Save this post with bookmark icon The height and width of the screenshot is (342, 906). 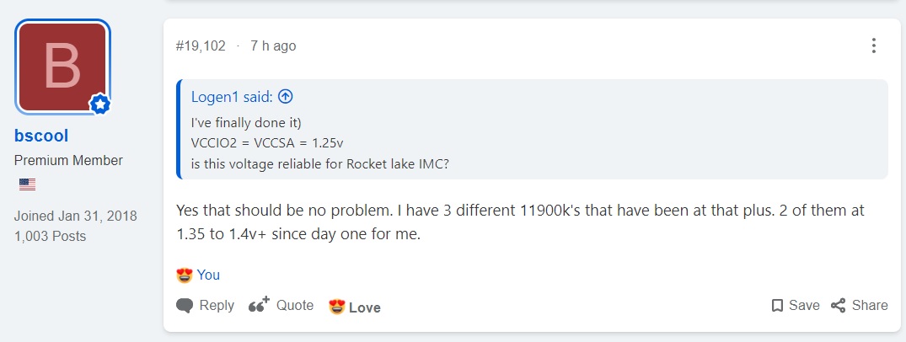click(795, 306)
